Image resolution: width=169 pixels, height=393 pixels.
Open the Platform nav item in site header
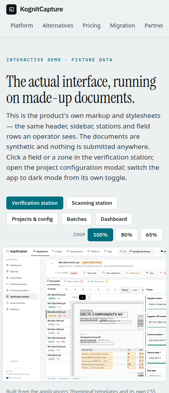[x=22, y=26]
